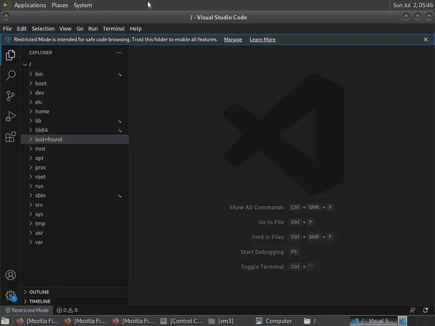
Task: Click the Learn More link
Action: [x=263, y=39]
